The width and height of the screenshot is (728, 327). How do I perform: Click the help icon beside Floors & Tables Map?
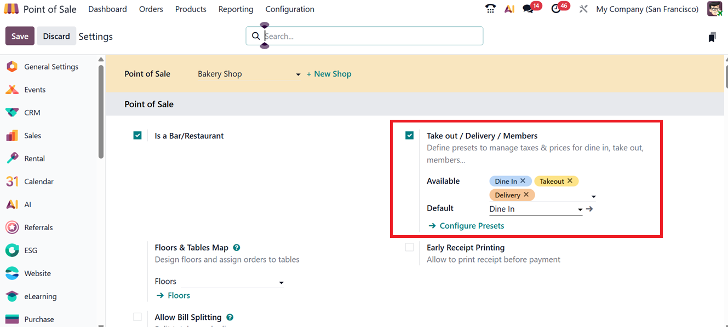coord(237,248)
